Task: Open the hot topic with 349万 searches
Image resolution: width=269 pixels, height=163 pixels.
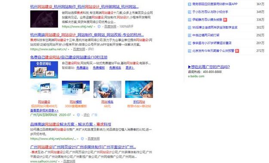Action: point(210,12)
